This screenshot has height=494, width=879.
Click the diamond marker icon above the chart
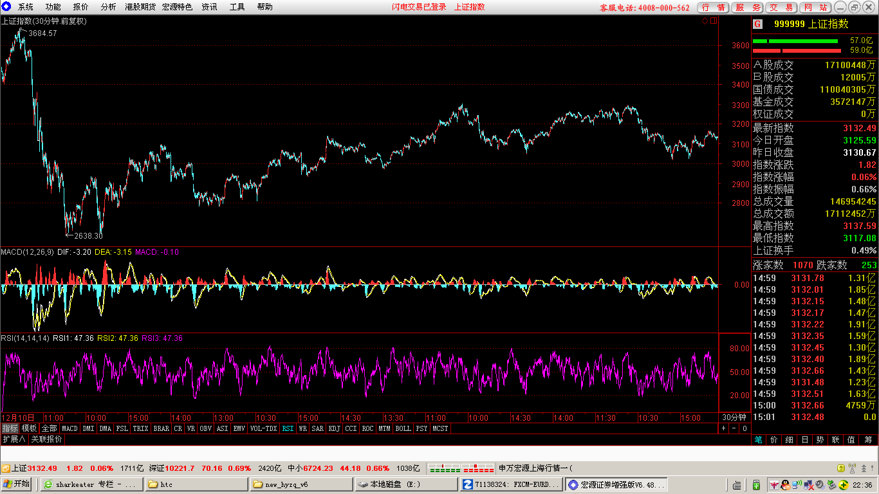(705, 21)
